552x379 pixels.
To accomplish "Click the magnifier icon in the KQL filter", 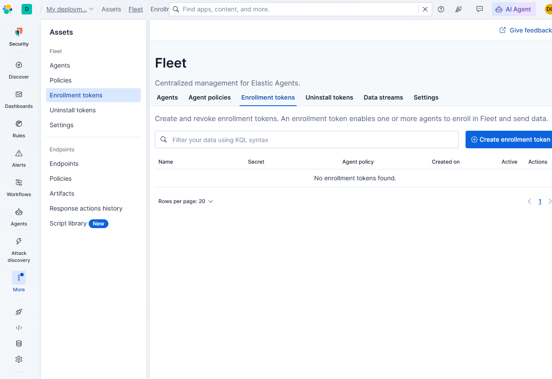I will [164, 139].
